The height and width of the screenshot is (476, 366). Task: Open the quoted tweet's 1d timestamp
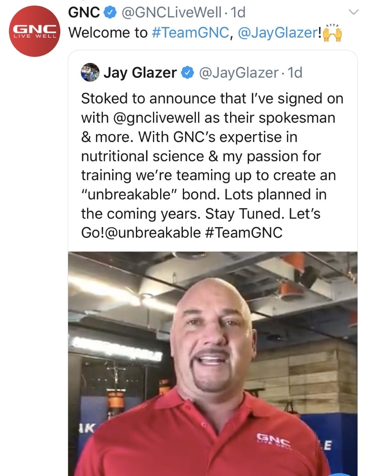click(x=295, y=73)
